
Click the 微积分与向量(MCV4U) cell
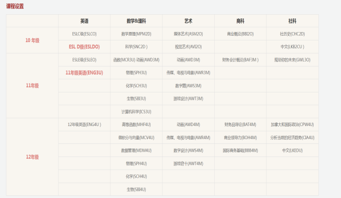[x=136, y=138]
